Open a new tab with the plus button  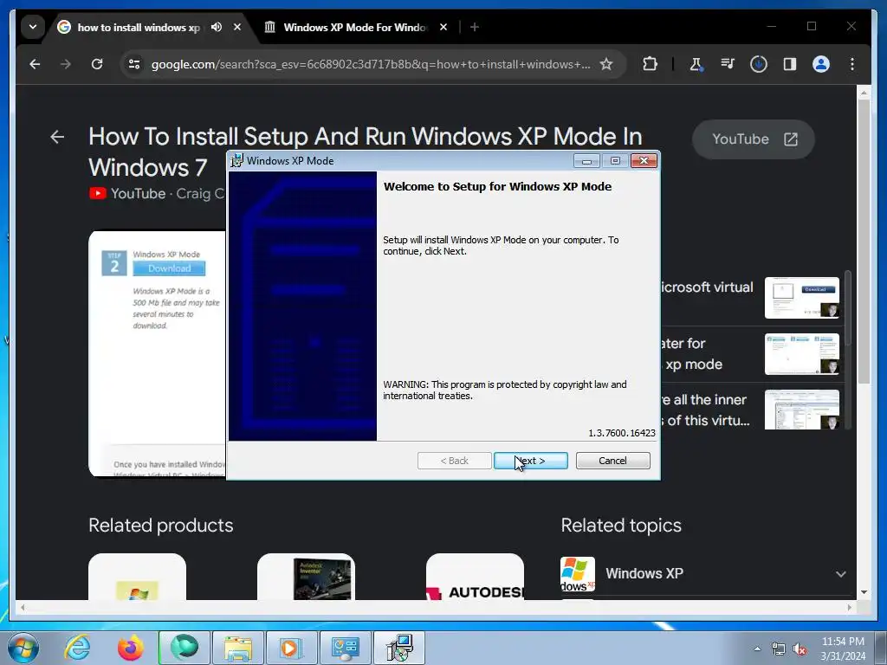(x=475, y=27)
